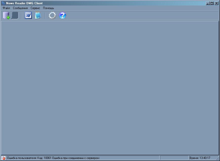Click the resize grip in the window corner
Screen dimensions: 220x161
tap(217, 158)
